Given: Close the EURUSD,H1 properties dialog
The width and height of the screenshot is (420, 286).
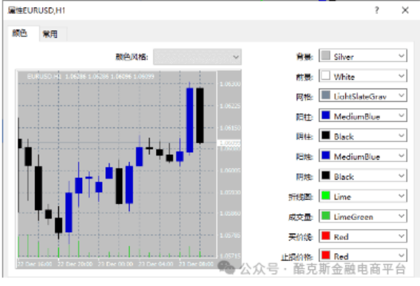Looking at the screenshot, I should coord(405,11).
